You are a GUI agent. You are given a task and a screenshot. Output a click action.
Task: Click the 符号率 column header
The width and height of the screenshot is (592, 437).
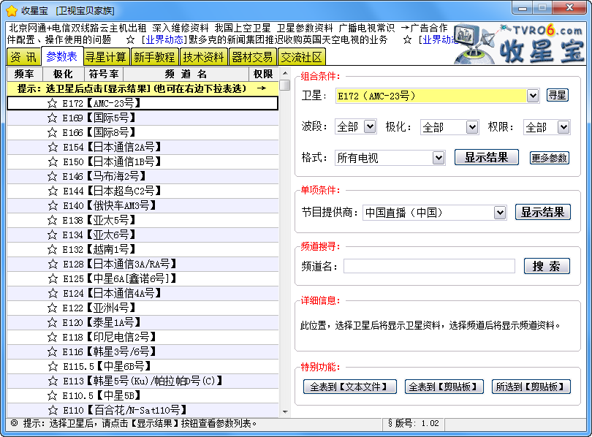pos(104,74)
